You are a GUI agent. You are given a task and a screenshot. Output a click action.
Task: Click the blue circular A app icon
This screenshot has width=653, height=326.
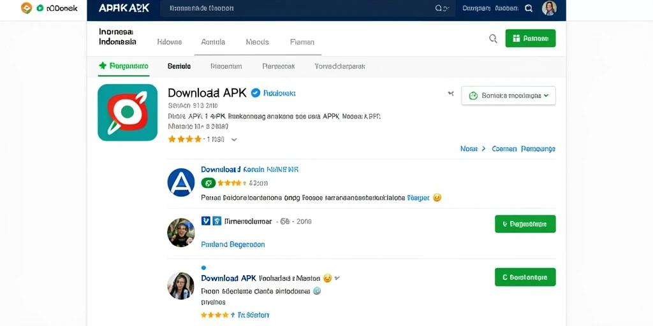point(180,182)
